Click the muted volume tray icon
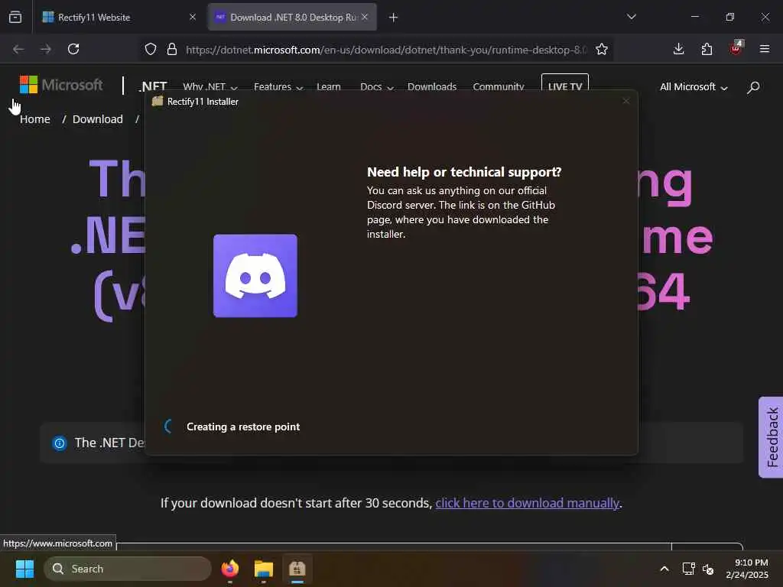This screenshot has width=783, height=587. 707,569
